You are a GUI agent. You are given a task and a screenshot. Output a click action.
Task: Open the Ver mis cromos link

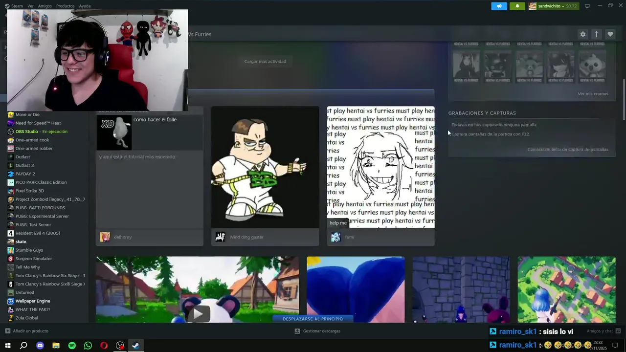coord(593,94)
